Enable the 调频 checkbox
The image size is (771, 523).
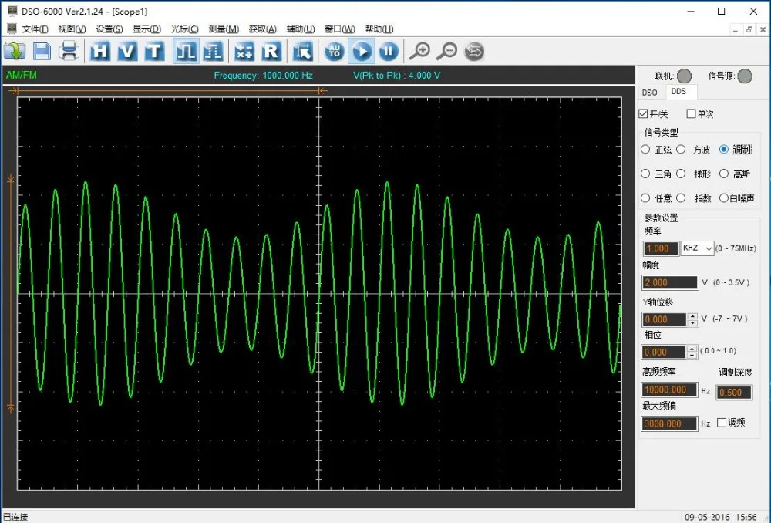click(x=722, y=423)
